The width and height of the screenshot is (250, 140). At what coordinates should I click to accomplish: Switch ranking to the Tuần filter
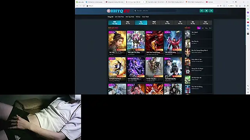point(202,28)
